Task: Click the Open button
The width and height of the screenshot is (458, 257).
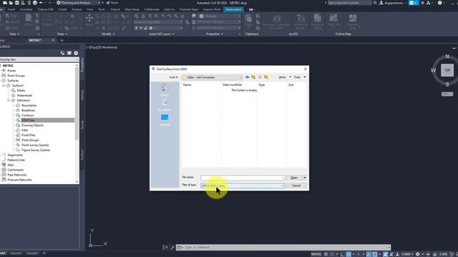Action: pyautogui.click(x=294, y=178)
